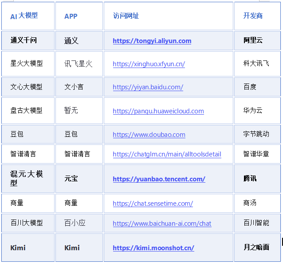283x264 pixels.
Task: Select the '月之暗面' developer cell
Action: coord(256,247)
